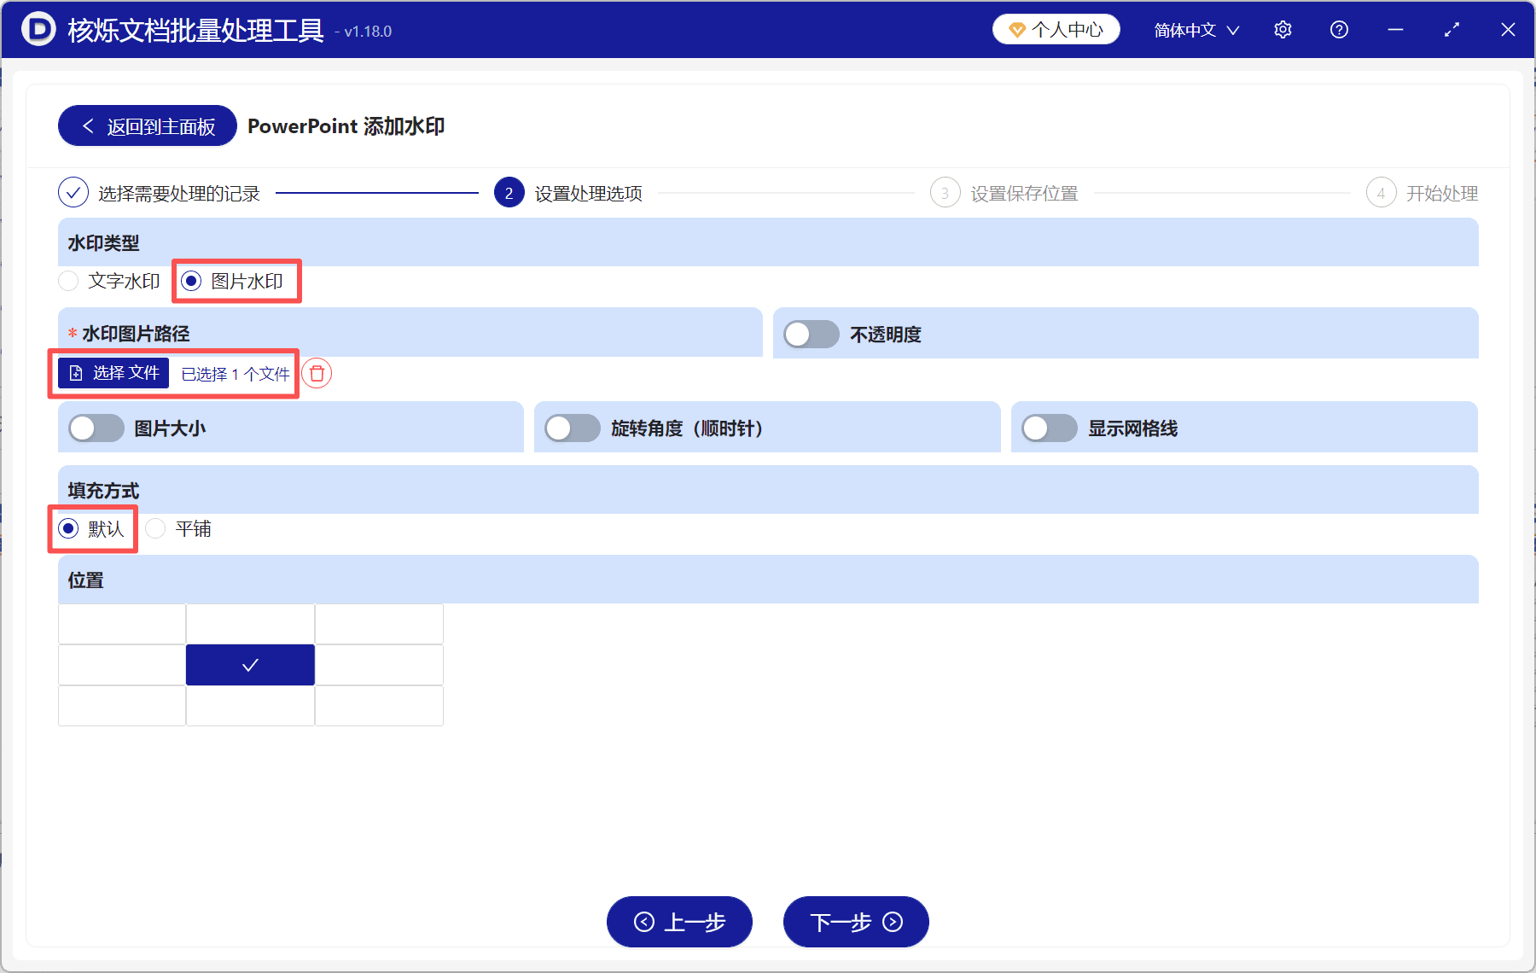Proceed by clicking 下一步
Image resolution: width=1536 pixels, height=973 pixels.
coord(855,922)
